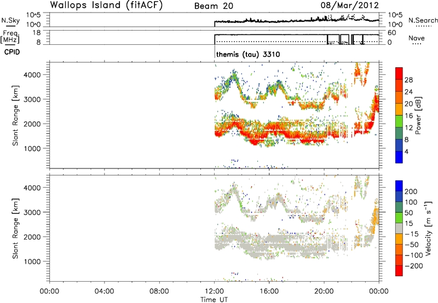Click the '200' label on the velocity color bar
This screenshot has width=438, height=303.
(411, 191)
